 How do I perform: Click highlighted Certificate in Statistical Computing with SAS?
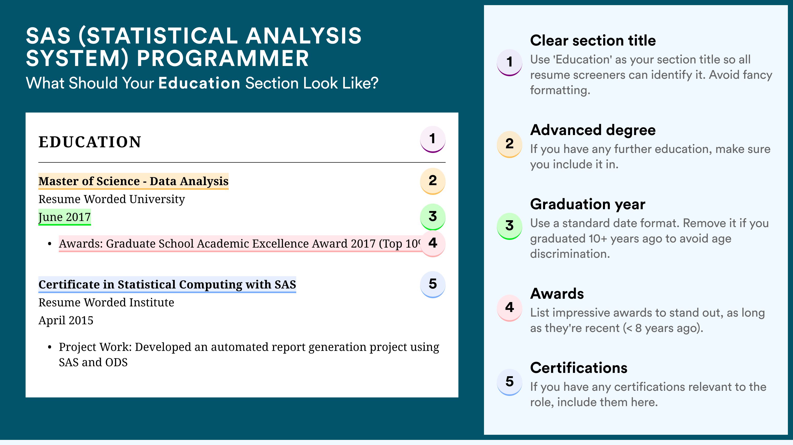click(x=167, y=285)
